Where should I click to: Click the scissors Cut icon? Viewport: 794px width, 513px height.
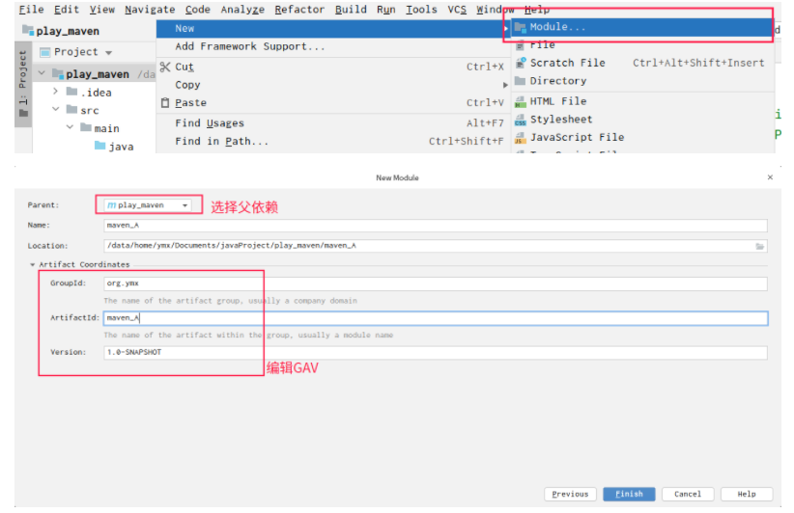[x=165, y=67]
